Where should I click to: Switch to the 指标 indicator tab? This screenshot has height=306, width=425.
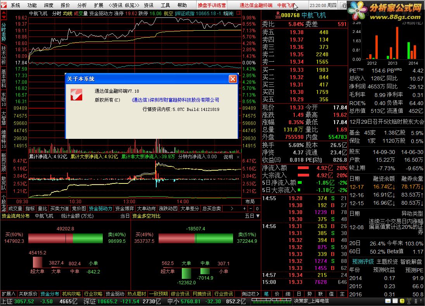(30, 208)
